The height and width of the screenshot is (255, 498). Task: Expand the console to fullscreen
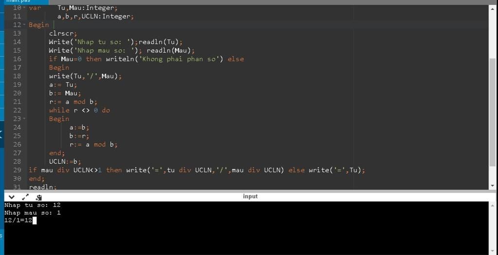point(25,197)
